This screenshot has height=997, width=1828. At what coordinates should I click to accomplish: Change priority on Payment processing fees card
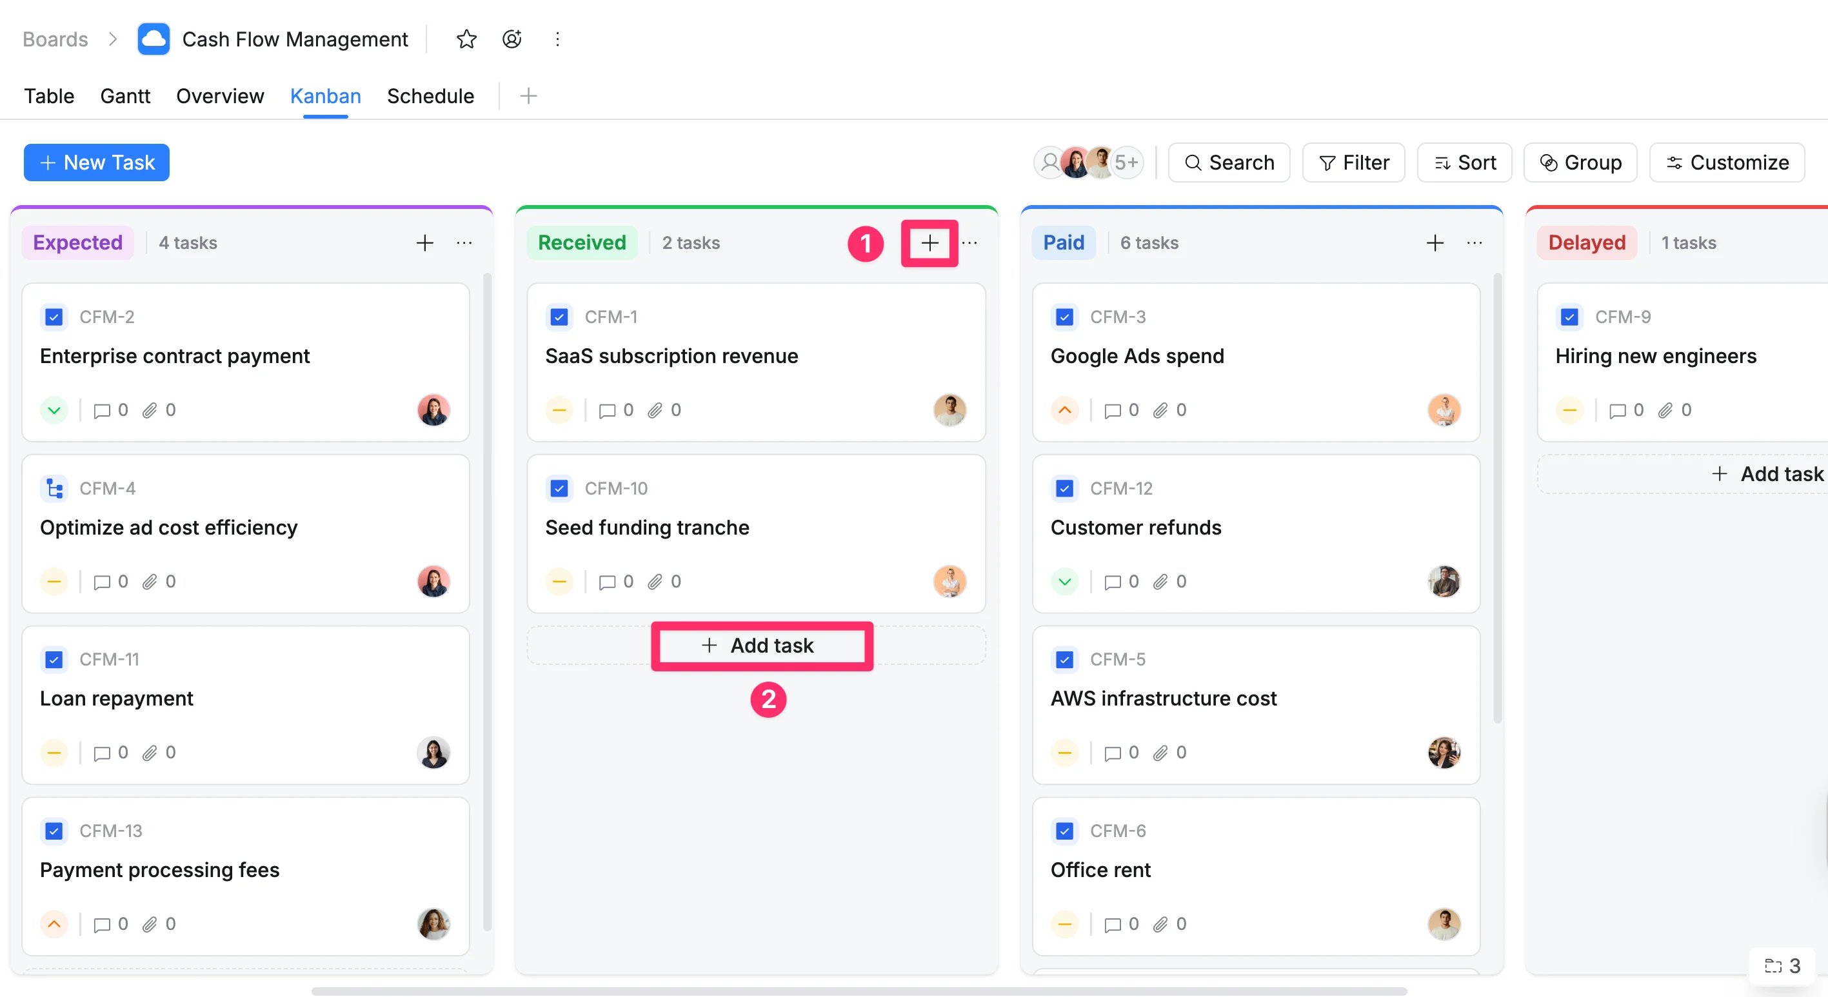click(54, 924)
